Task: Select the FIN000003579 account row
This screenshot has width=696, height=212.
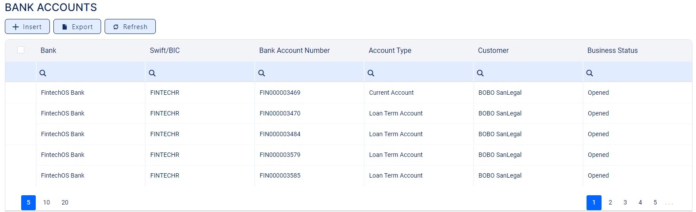Action: (280, 155)
